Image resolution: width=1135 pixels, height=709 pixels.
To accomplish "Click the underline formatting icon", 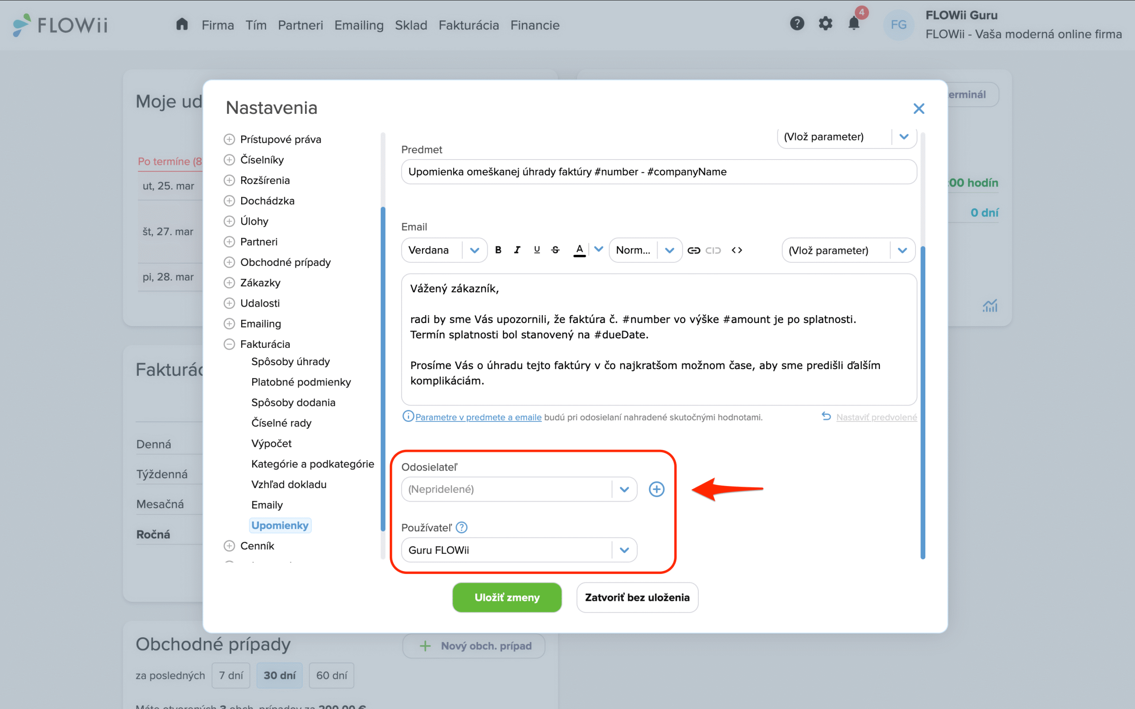I will [x=536, y=250].
